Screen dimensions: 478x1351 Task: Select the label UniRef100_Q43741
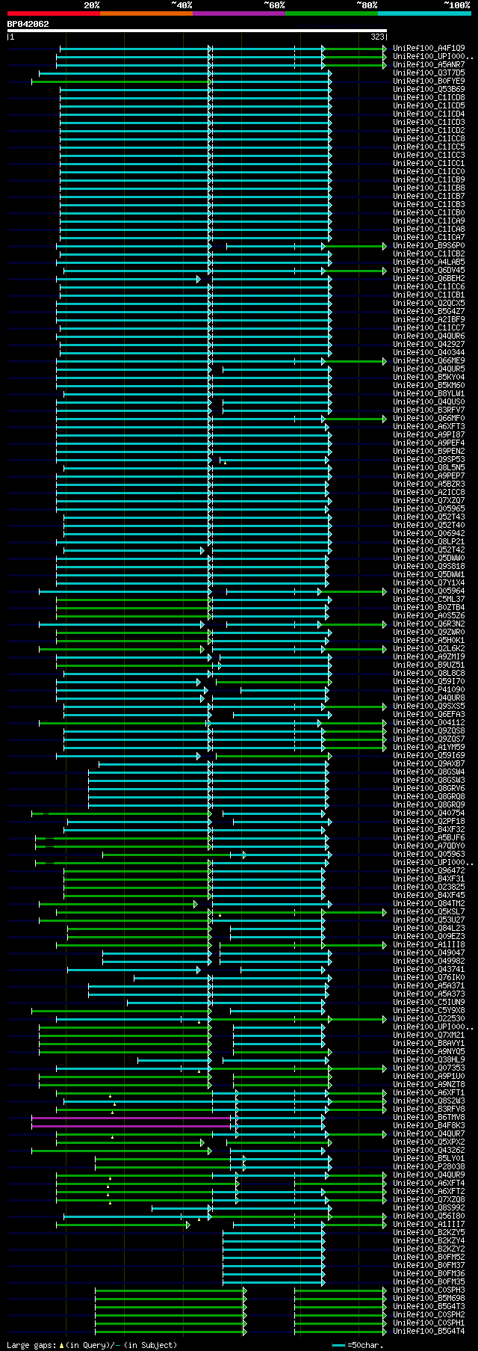[x=429, y=970]
